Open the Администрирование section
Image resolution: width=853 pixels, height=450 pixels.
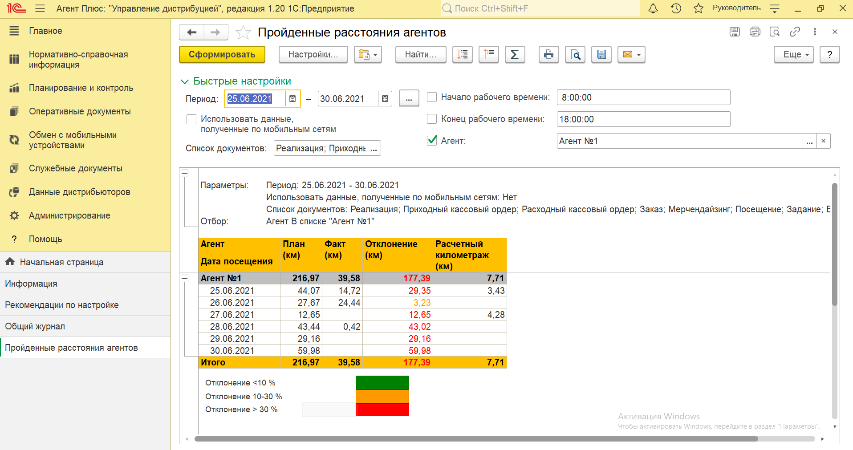coord(69,215)
